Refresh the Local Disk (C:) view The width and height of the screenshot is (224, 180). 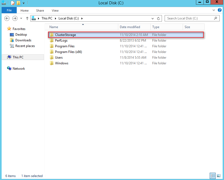point(158,18)
